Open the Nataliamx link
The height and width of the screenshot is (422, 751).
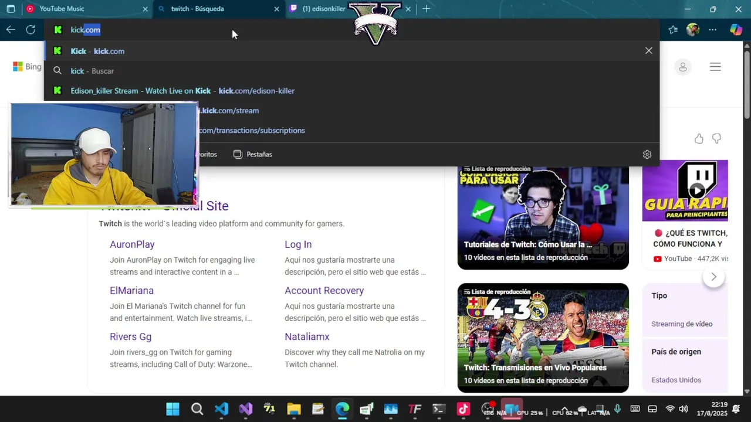pyautogui.click(x=307, y=337)
